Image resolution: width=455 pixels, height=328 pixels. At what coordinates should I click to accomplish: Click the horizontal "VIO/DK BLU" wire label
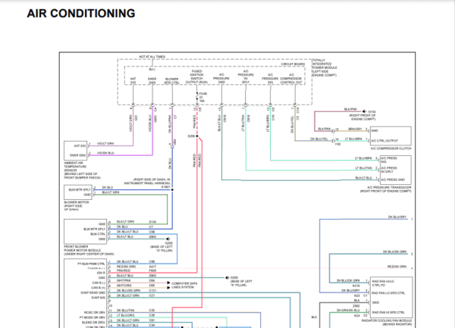coord(105,153)
